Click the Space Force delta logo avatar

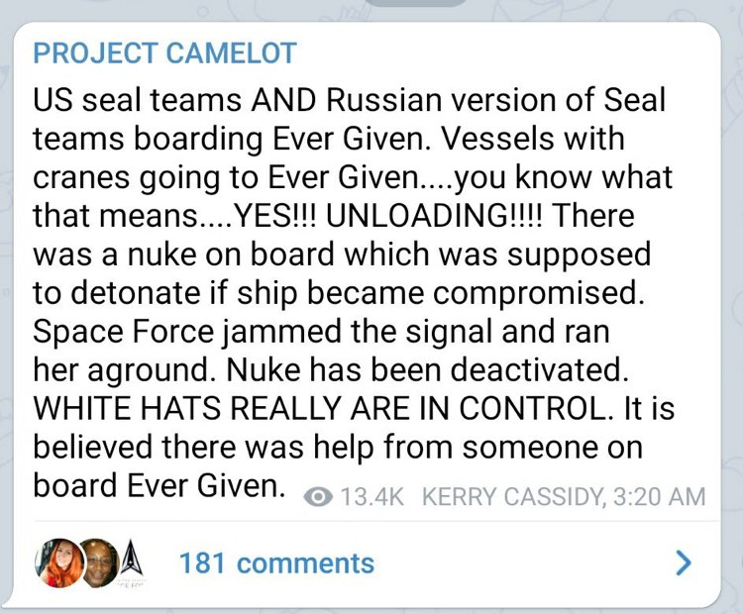(129, 563)
